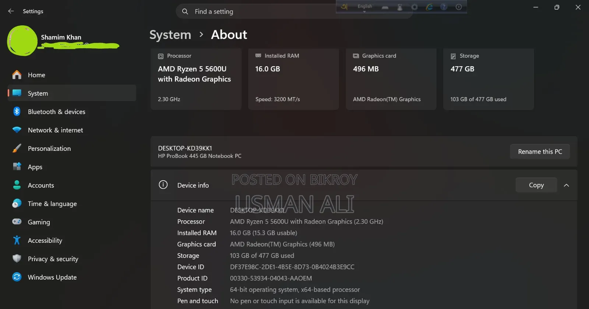Click the Gaming controller icon
The width and height of the screenshot is (589, 309).
[17, 221]
